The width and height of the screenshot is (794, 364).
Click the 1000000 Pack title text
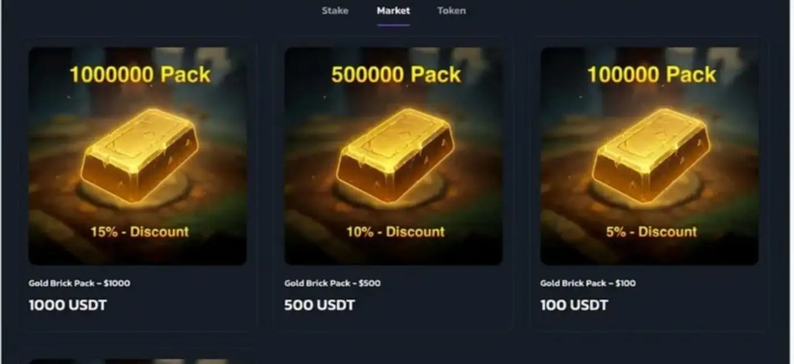(x=140, y=75)
